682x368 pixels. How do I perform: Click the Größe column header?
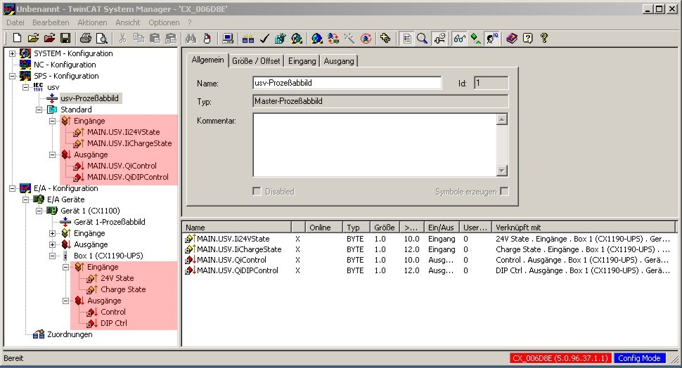[384, 228]
